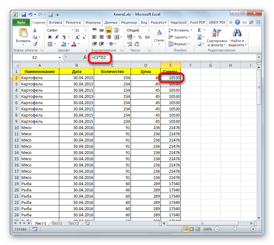The width and height of the screenshot is (274, 245).
Task: Click the Merge and center icon
Action: [117, 37]
